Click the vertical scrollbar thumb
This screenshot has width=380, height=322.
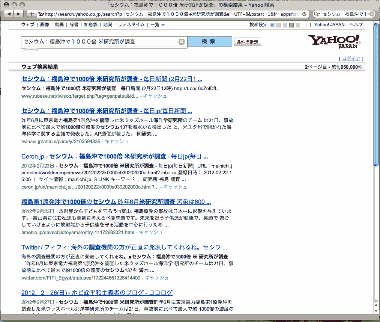tap(376, 95)
